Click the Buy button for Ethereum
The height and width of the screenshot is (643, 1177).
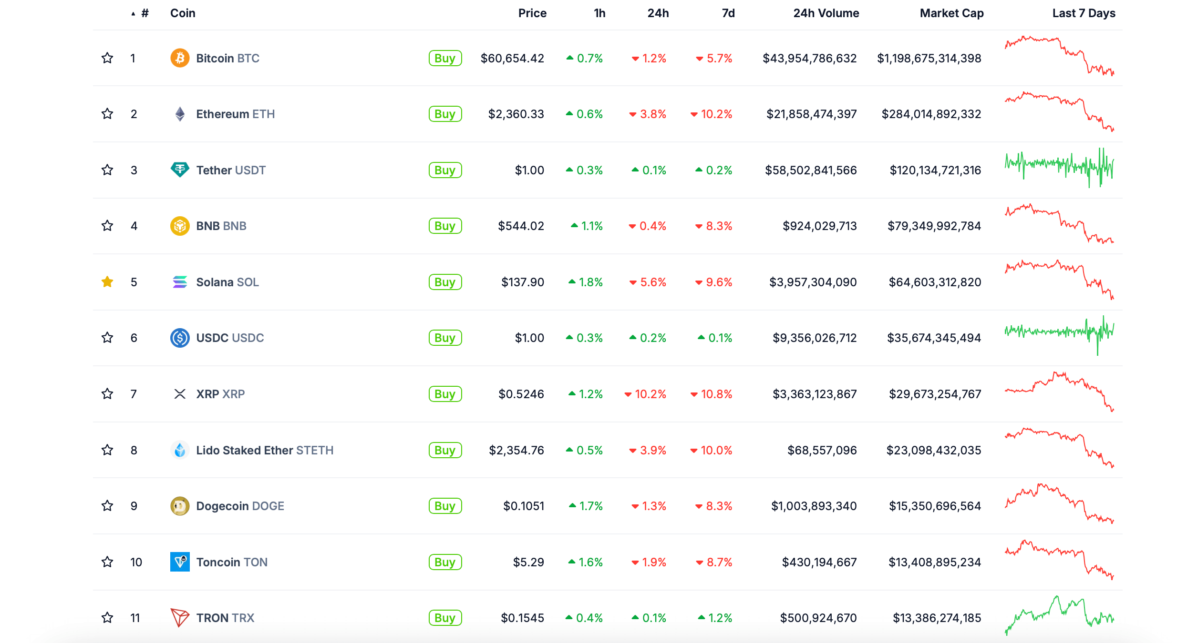point(445,114)
